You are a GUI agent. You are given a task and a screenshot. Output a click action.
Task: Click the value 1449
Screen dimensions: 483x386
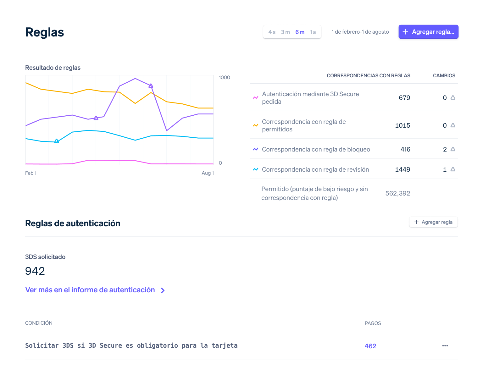pos(402,169)
